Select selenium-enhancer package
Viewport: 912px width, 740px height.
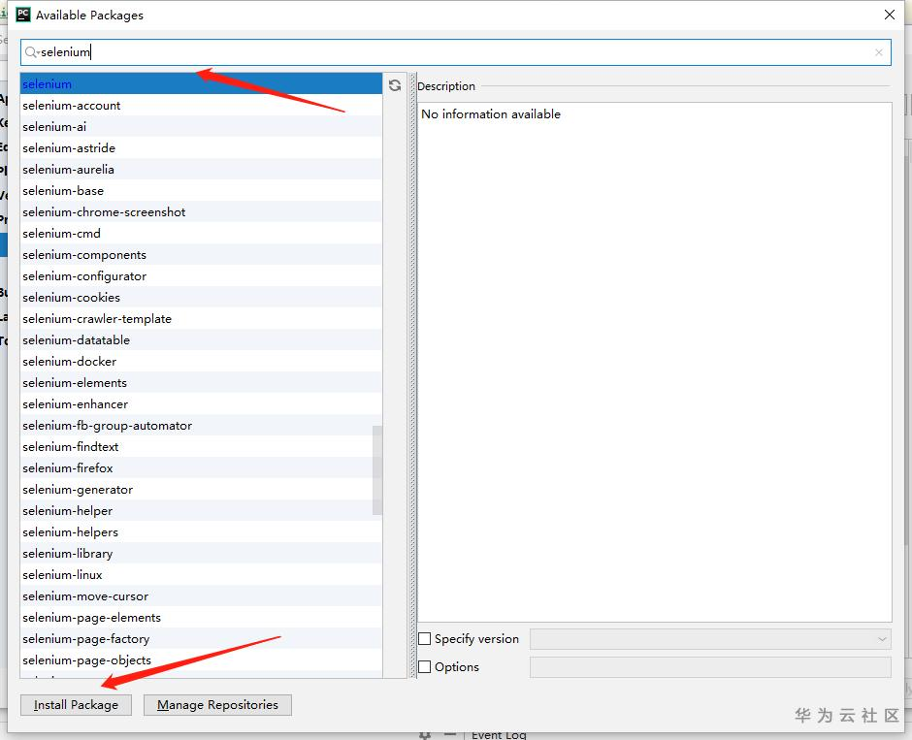201,404
